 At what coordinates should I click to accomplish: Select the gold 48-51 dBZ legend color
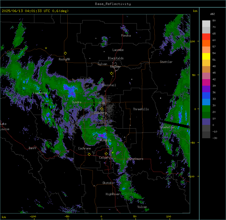point(206,63)
